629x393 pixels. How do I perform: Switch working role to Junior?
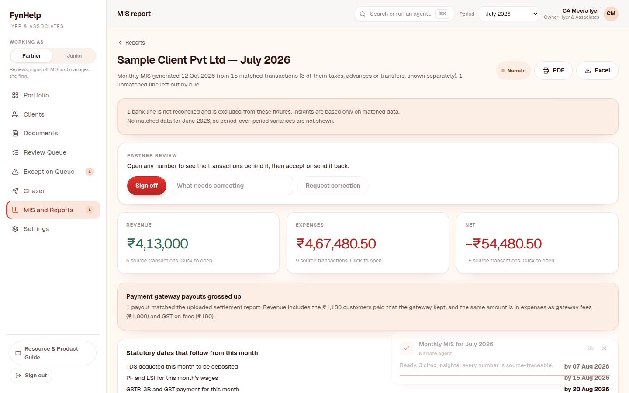coord(74,56)
